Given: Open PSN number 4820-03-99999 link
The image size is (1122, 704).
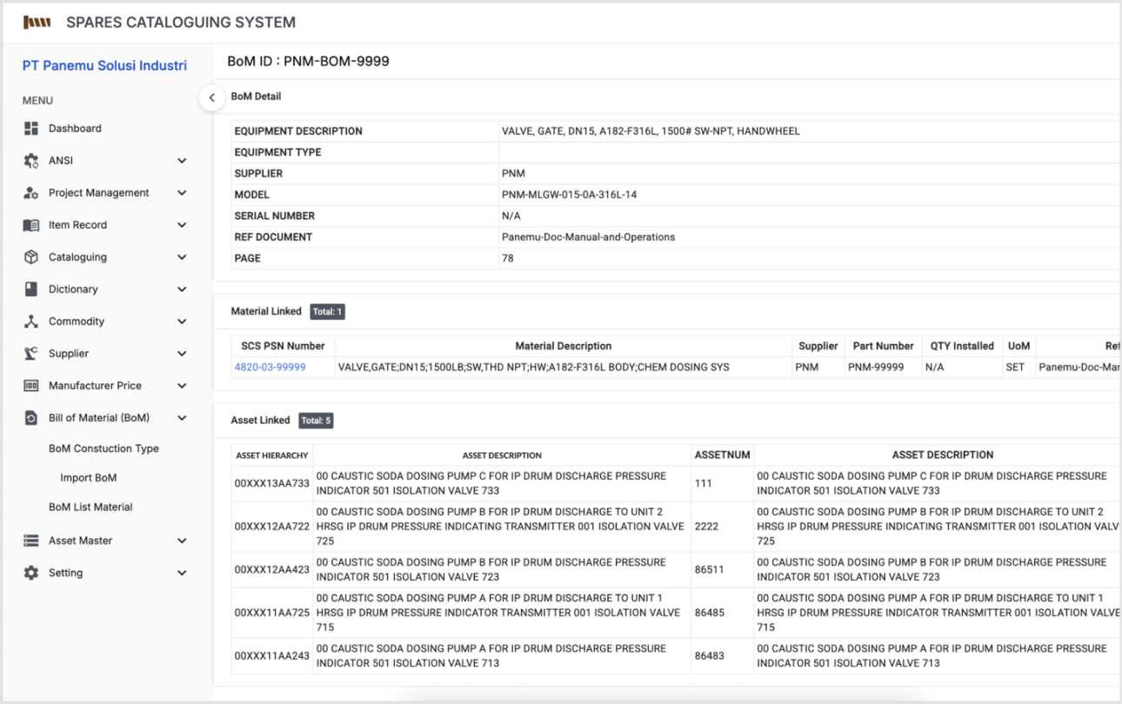Looking at the screenshot, I should pyautogui.click(x=270, y=368).
